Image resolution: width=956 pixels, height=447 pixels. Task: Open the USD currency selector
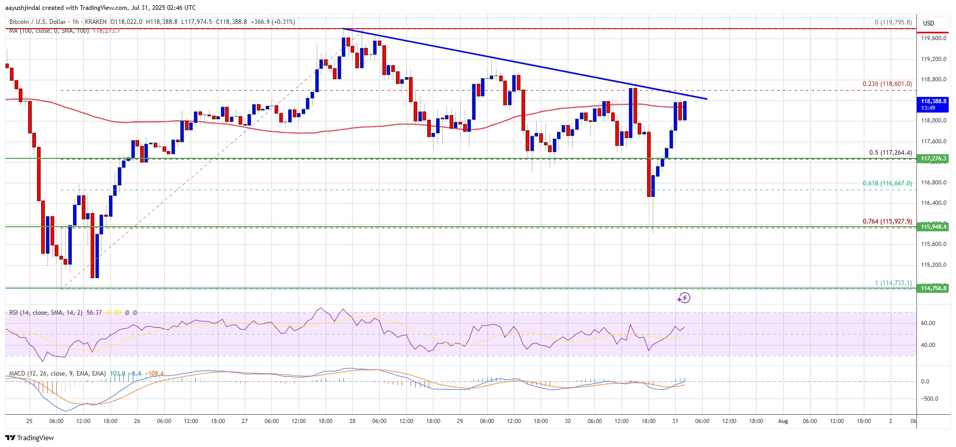[928, 23]
